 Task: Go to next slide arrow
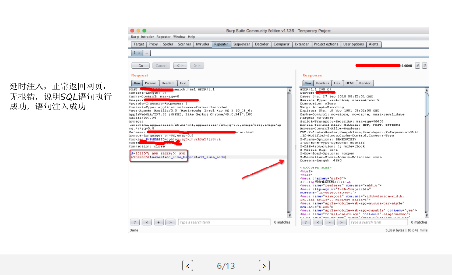pos(264,266)
